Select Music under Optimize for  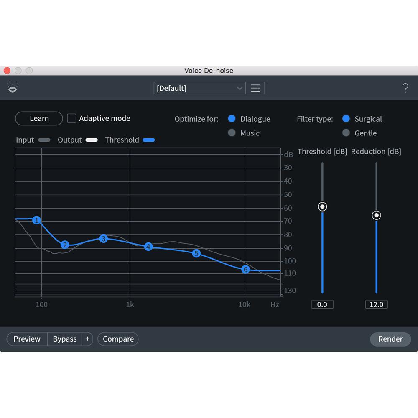[232, 133]
